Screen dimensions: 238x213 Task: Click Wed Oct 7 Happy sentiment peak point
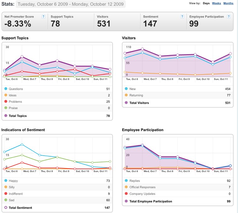pyautogui.click(x=22, y=144)
